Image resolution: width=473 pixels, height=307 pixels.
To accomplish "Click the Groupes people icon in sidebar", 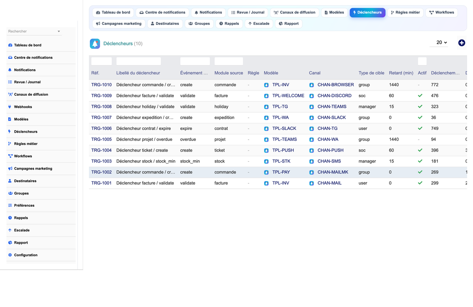I will [x=10, y=193].
